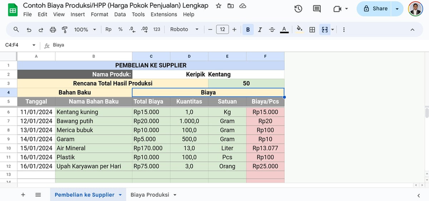Star this spreadsheet document

pos(218,6)
